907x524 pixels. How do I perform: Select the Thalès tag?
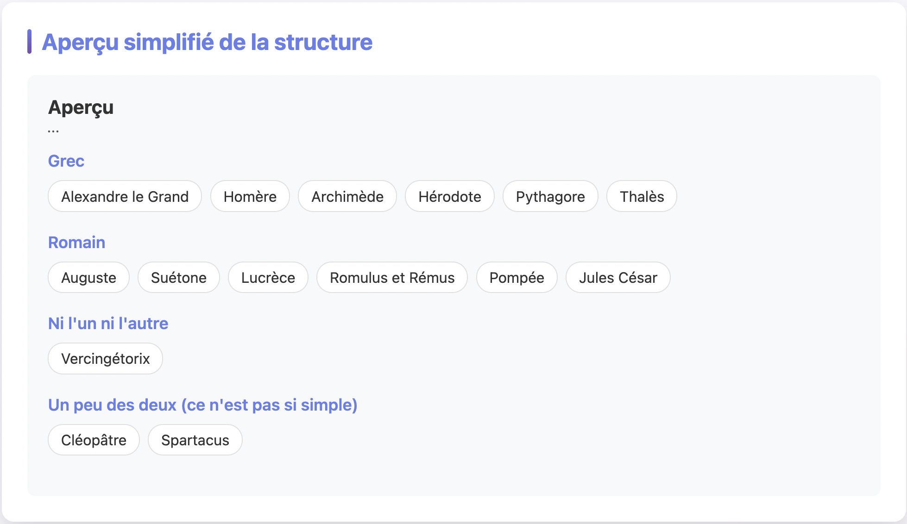click(x=641, y=196)
